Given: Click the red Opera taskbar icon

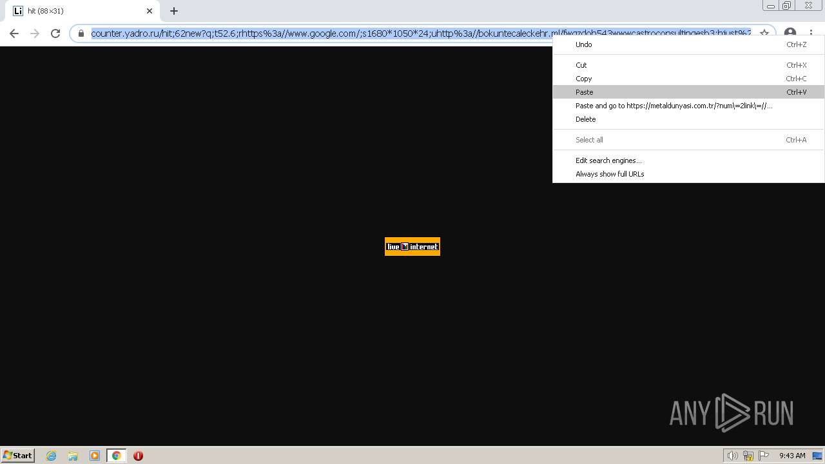Looking at the screenshot, I should pyautogui.click(x=138, y=456).
